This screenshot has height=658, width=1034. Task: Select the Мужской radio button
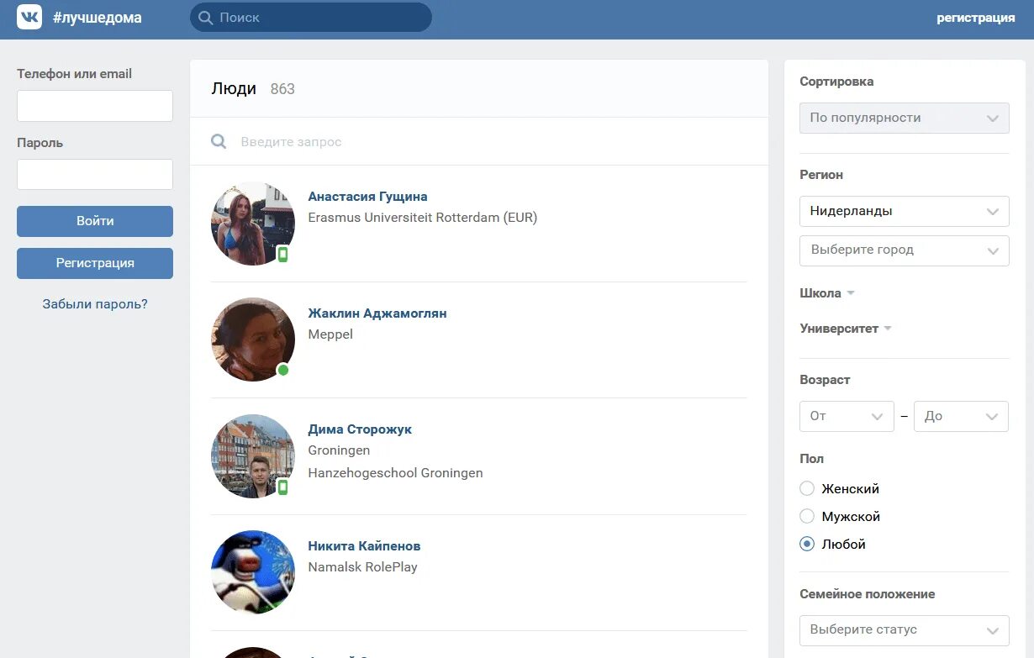[807, 516]
